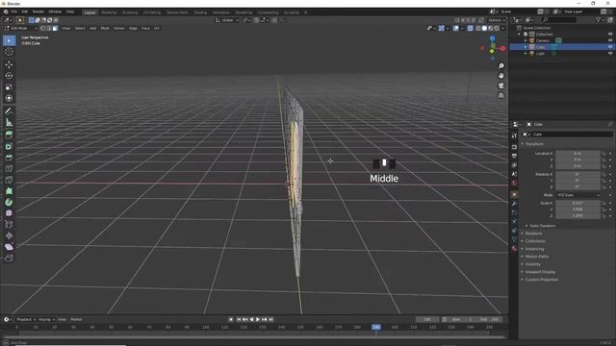Expand the Motion Paths panel
This screenshot has height=346, width=616.
click(x=536, y=257)
